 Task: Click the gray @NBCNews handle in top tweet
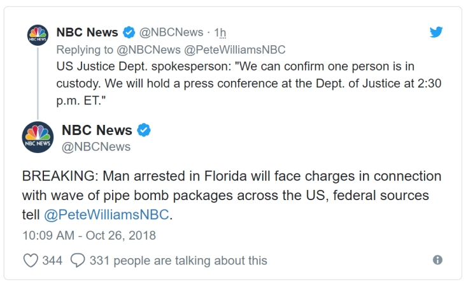(171, 32)
